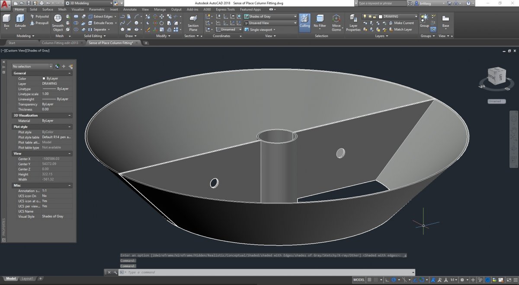Click the Group objects icon

point(424,19)
